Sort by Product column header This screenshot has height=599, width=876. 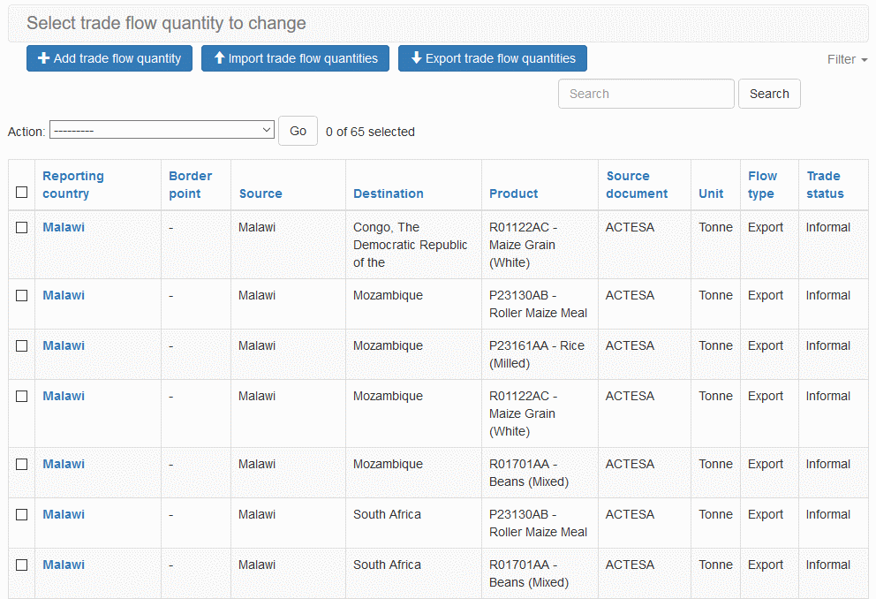pos(513,193)
